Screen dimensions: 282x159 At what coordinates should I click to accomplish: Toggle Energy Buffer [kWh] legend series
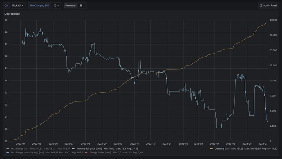coord(100,152)
